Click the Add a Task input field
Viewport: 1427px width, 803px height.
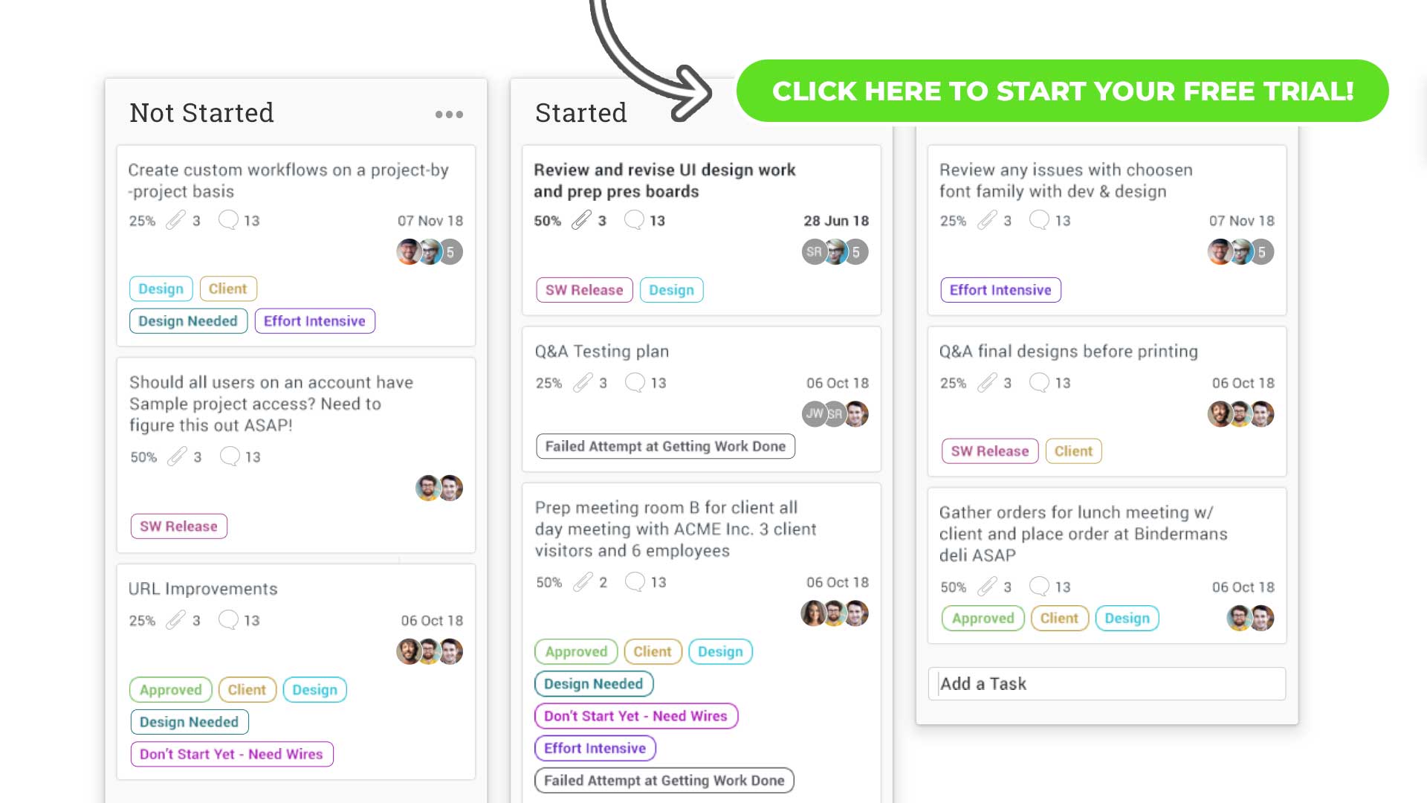click(1105, 683)
